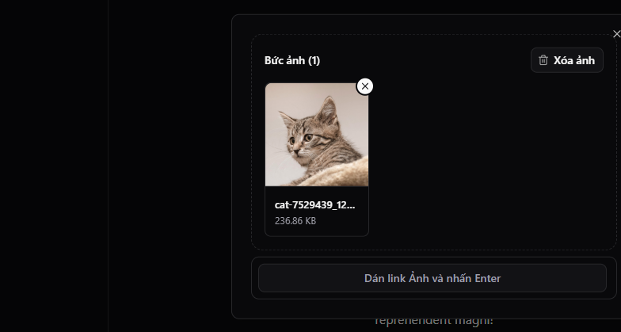Remove the cat image using its circular X

[x=364, y=86]
